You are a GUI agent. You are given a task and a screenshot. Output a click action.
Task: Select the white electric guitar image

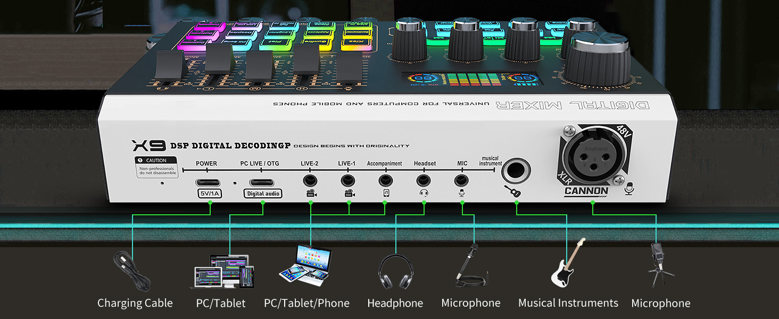tap(567, 263)
